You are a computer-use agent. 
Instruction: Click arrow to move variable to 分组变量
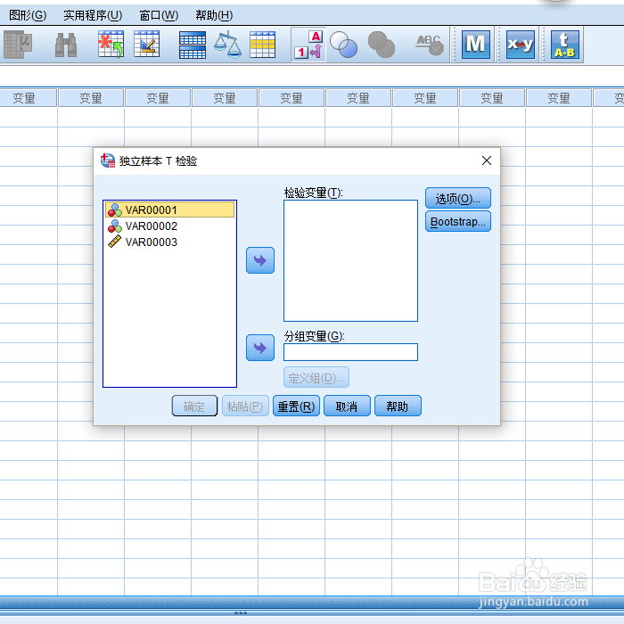[x=260, y=348]
